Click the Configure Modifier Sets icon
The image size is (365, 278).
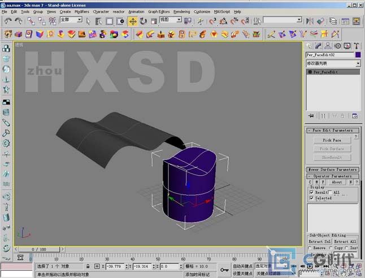pos(354,115)
